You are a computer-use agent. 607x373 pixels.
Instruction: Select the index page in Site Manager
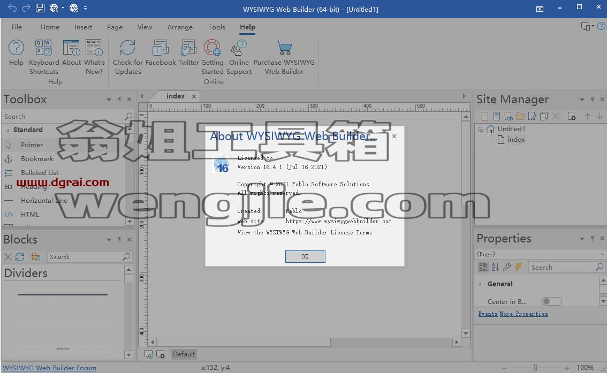pos(516,140)
